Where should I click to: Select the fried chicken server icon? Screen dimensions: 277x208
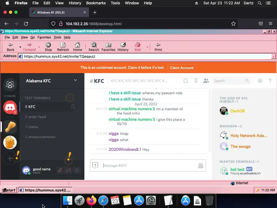pos(10,127)
